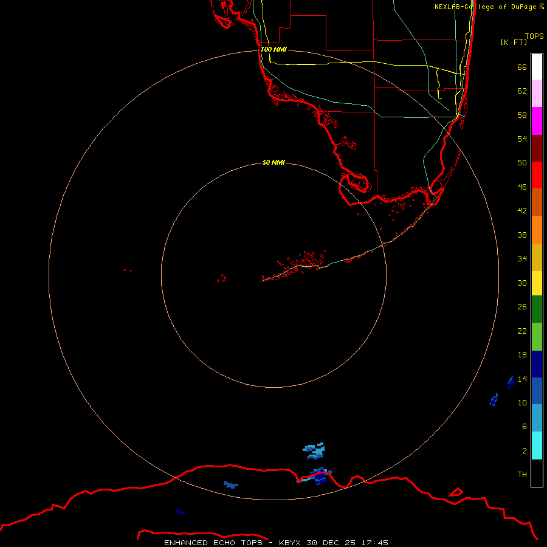Click the small blue echo left of Cuba's coast bump
547x547 pixels.
[231, 484]
